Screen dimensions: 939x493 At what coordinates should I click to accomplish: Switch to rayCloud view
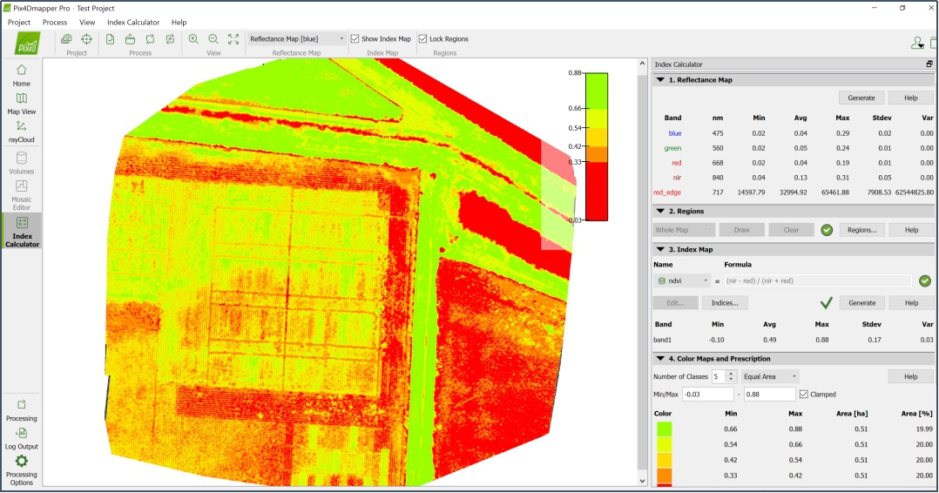pyautogui.click(x=22, y=131)
